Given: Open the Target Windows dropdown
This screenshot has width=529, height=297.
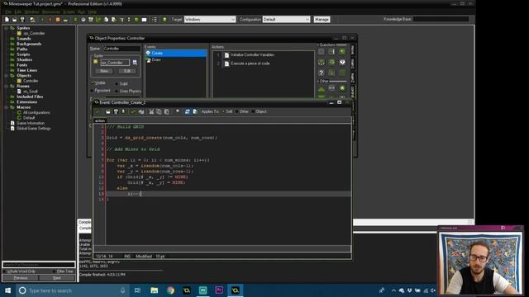Looking at the screenshot, I should point(210,20).
